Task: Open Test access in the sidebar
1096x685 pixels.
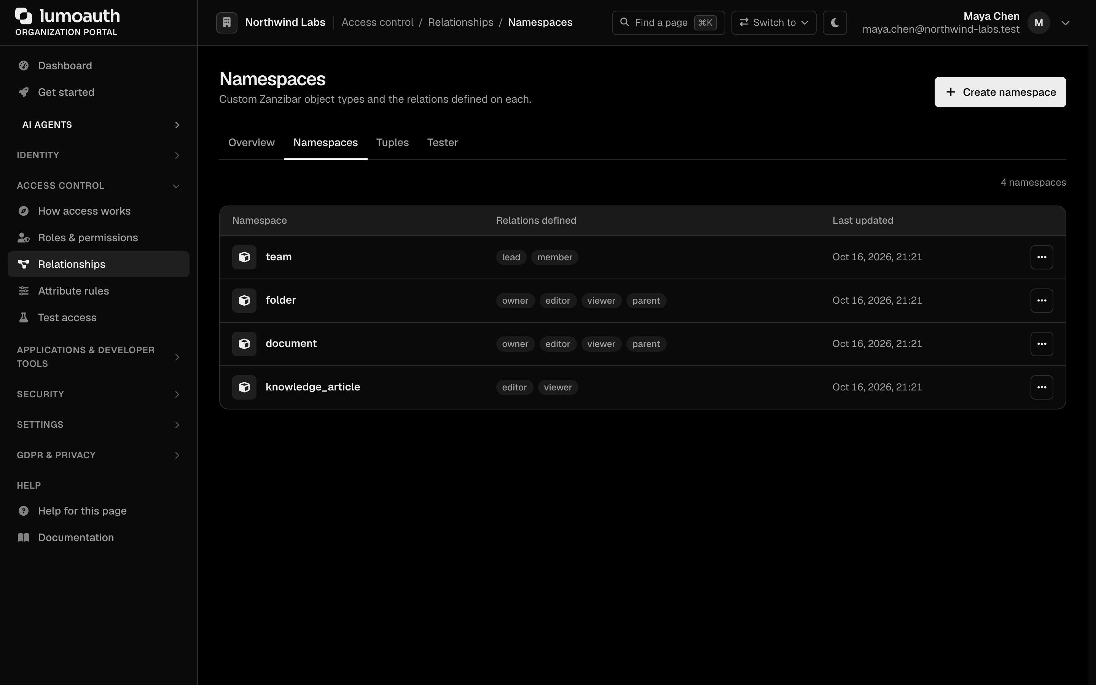Action: (x=99, y=318)
